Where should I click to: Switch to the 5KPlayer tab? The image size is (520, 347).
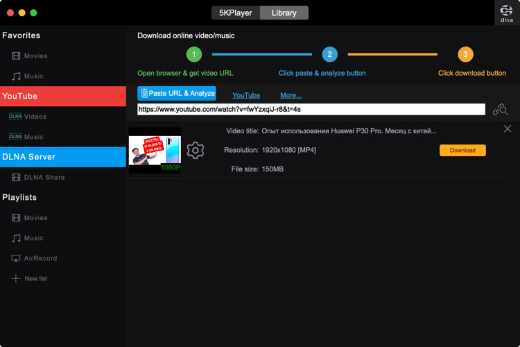236,13
